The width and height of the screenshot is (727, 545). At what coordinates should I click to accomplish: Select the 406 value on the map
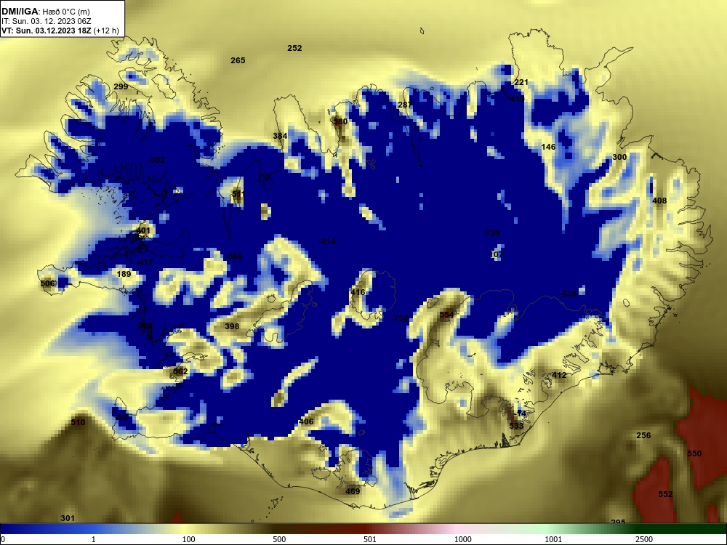click(x=306, y=421)
